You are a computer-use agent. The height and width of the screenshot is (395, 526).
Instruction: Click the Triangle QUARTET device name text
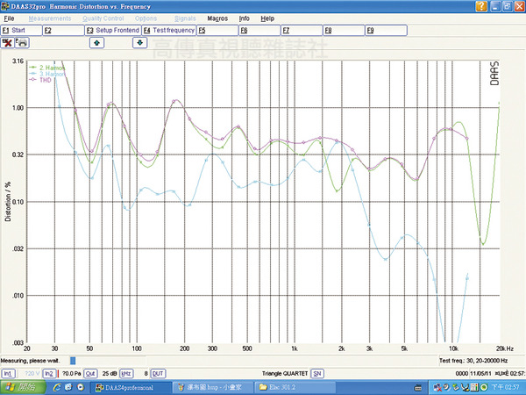click(x=285, y=374)
